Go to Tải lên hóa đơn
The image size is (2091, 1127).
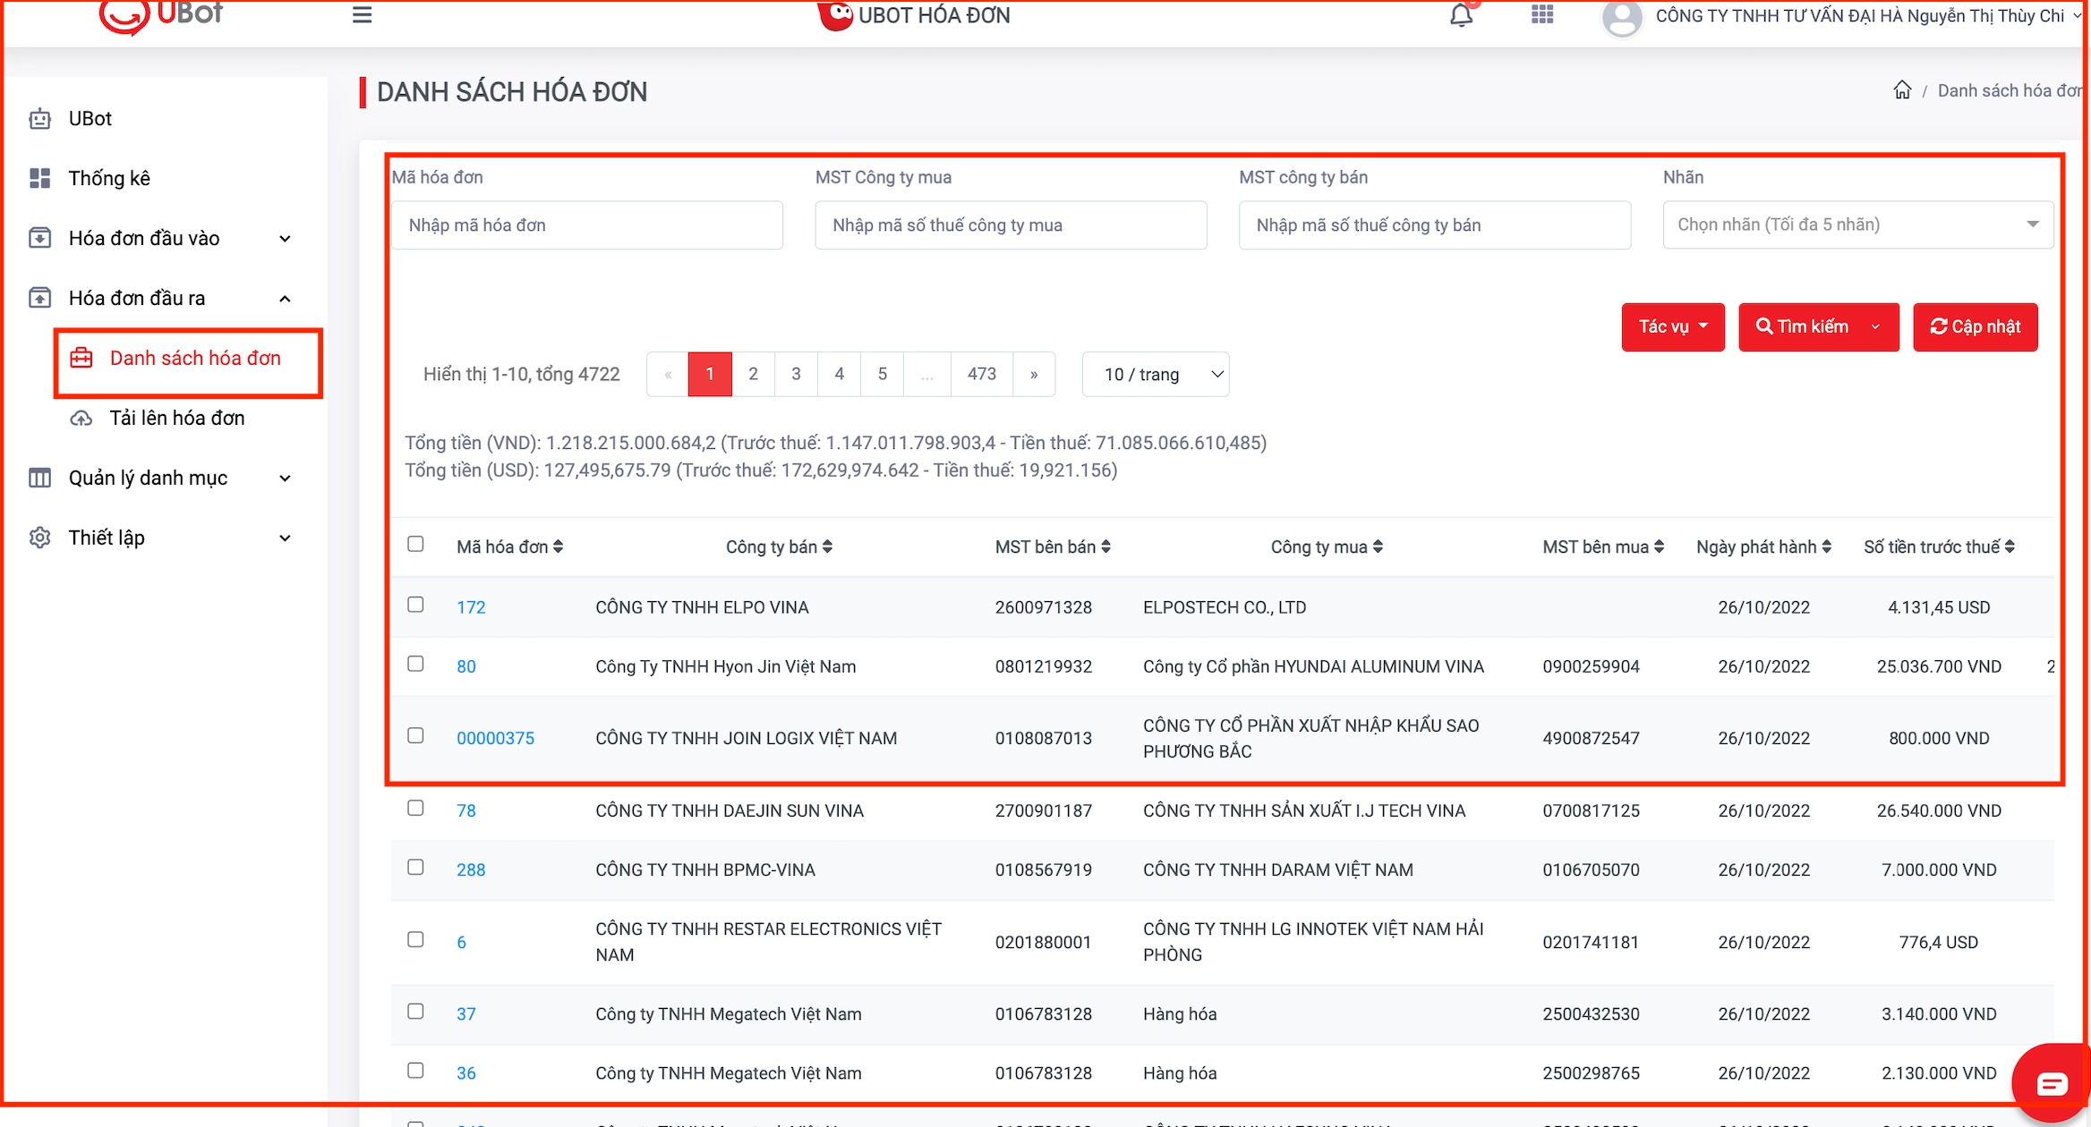pos(176,418)
